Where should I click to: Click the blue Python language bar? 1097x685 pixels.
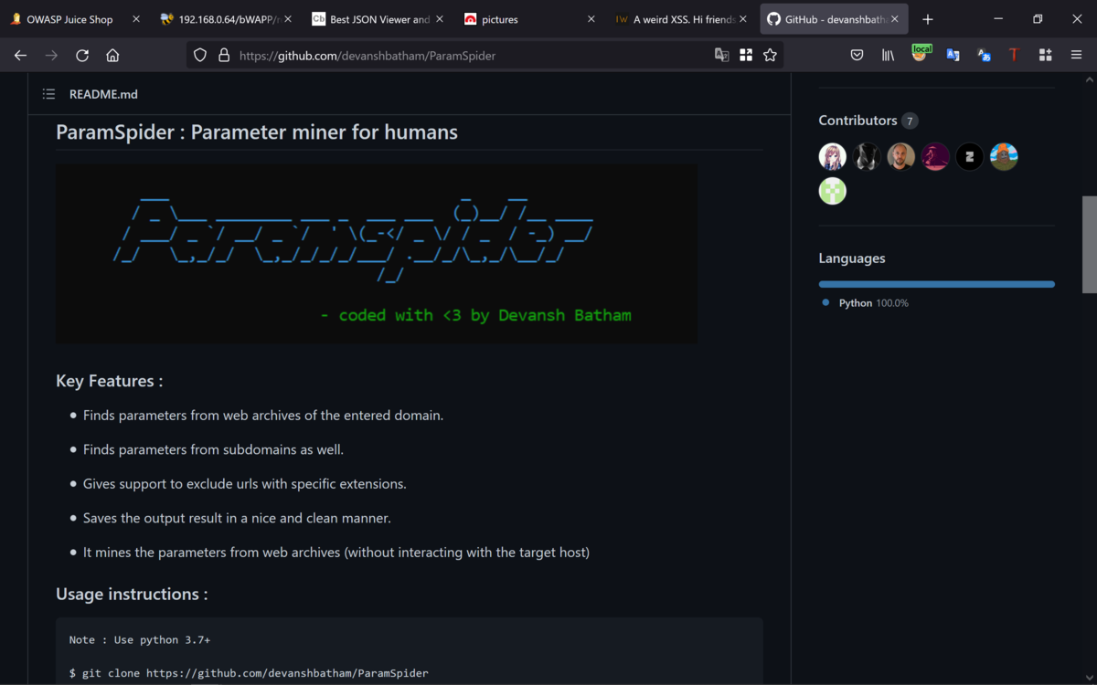click(x=936, y=284)
